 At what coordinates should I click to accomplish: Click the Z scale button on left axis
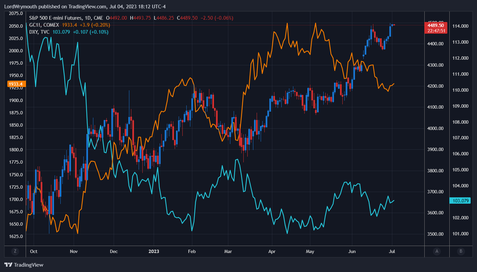(x=15, y=251)
